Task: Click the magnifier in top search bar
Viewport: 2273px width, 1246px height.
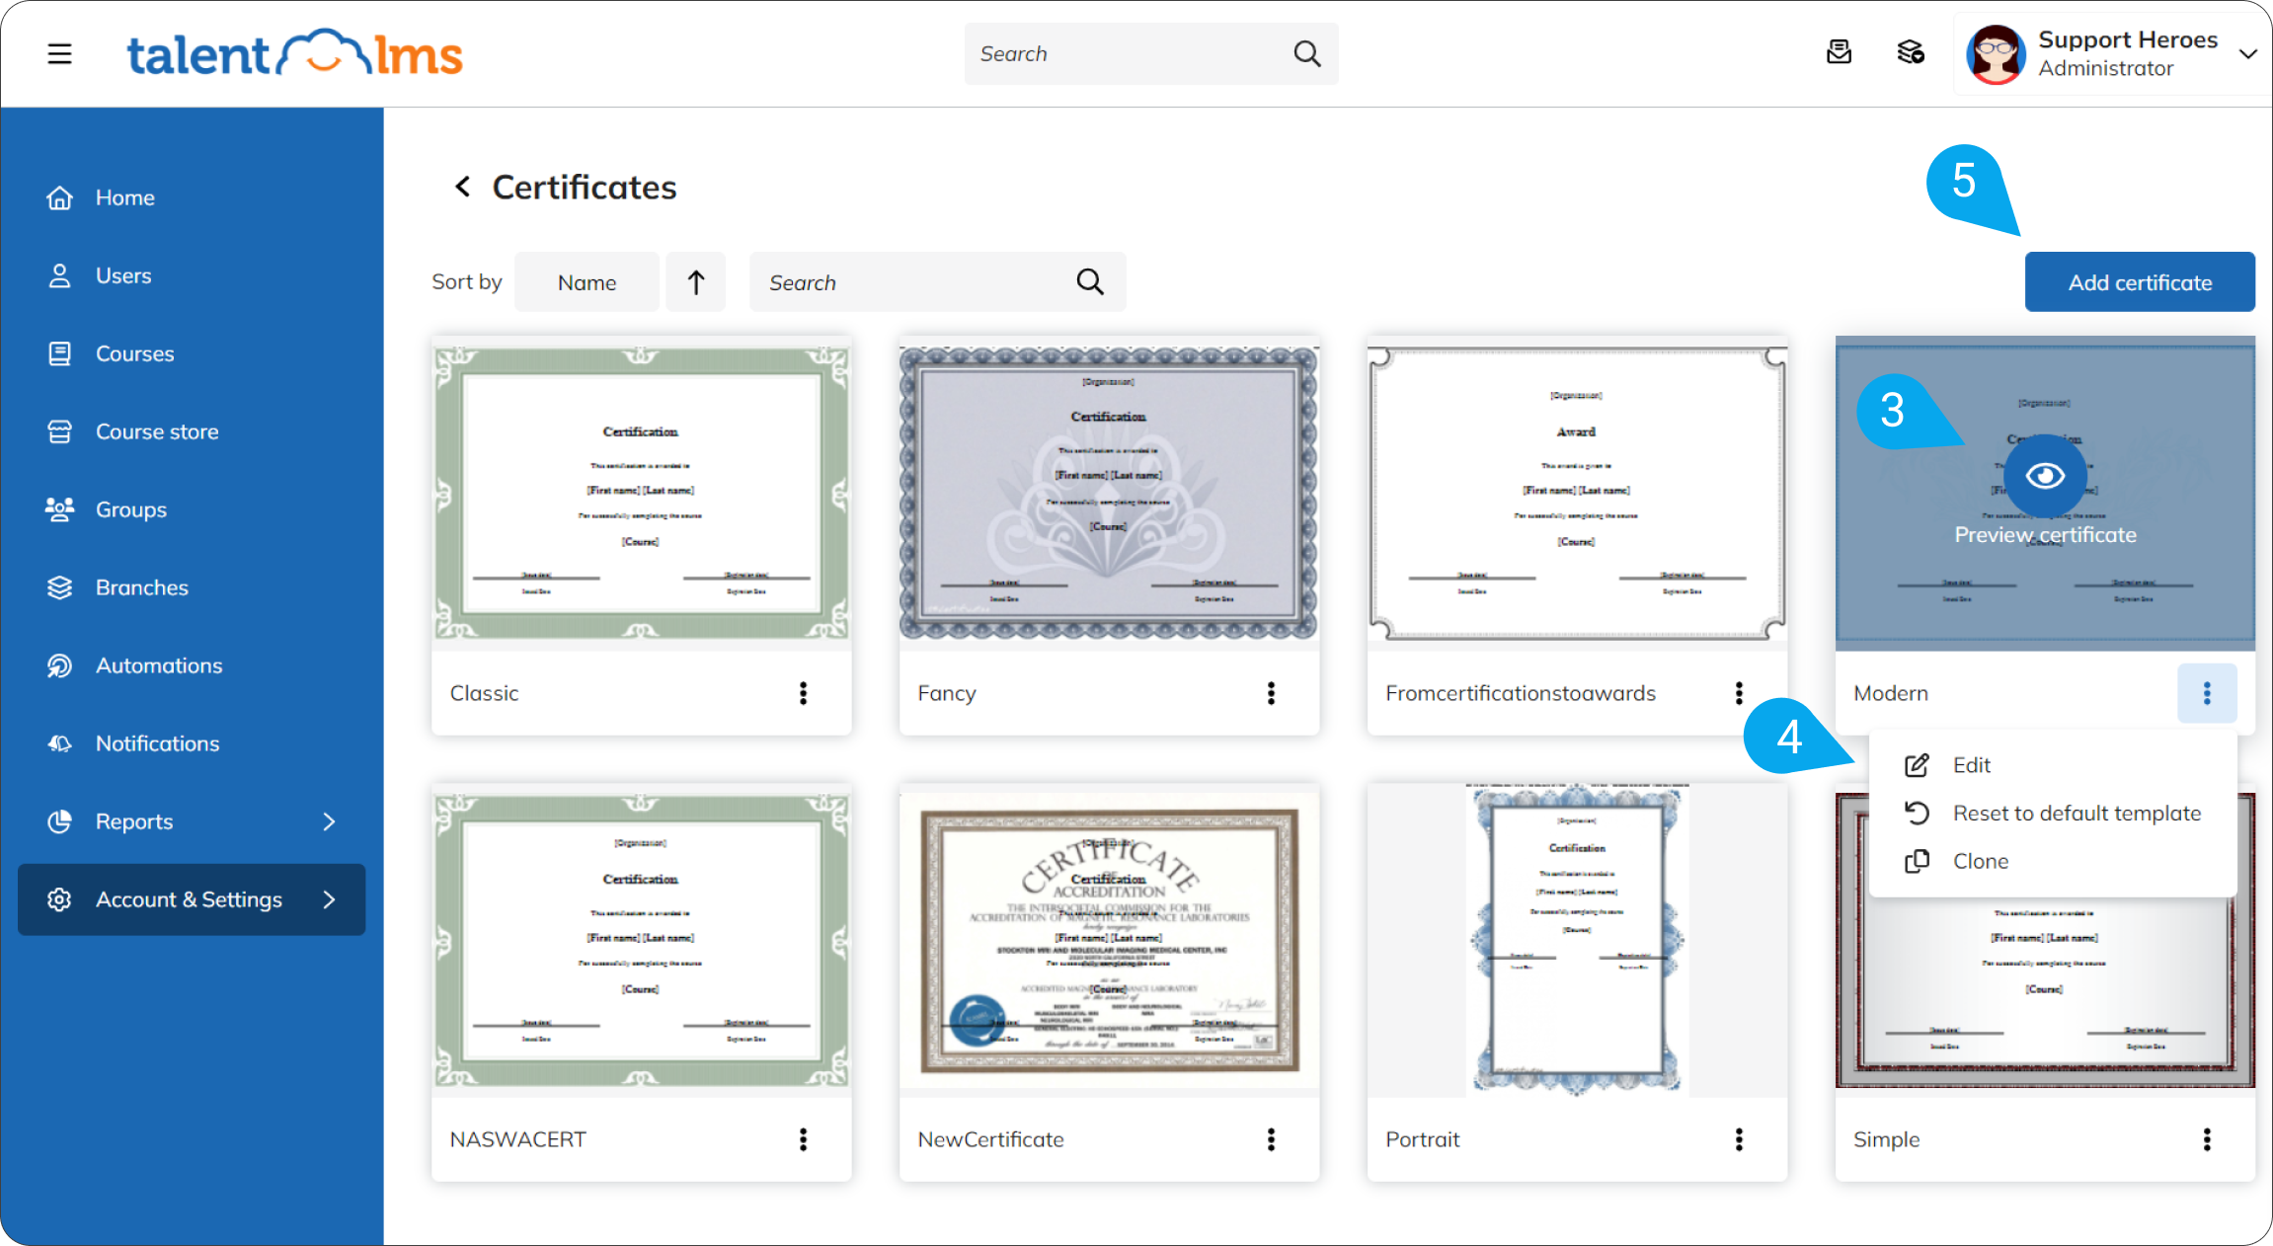Action: pyautogui.click(x=1306, y=53)
